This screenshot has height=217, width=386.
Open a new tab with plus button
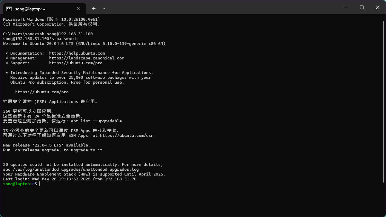pos(93,8)
